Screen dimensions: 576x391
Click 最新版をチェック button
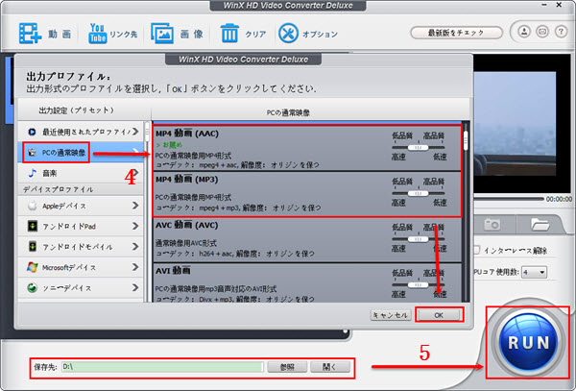click(456, 33)
